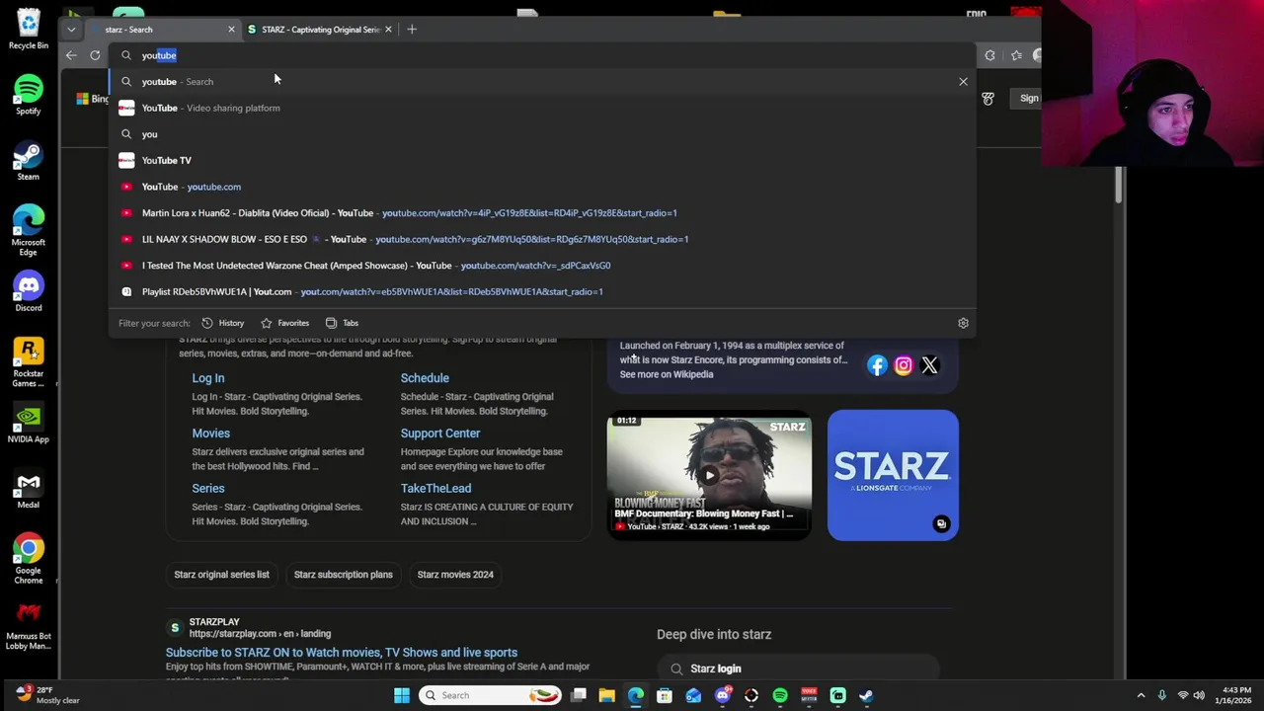Open the Recycle Bin desktop icon

(x=29, y=28)
